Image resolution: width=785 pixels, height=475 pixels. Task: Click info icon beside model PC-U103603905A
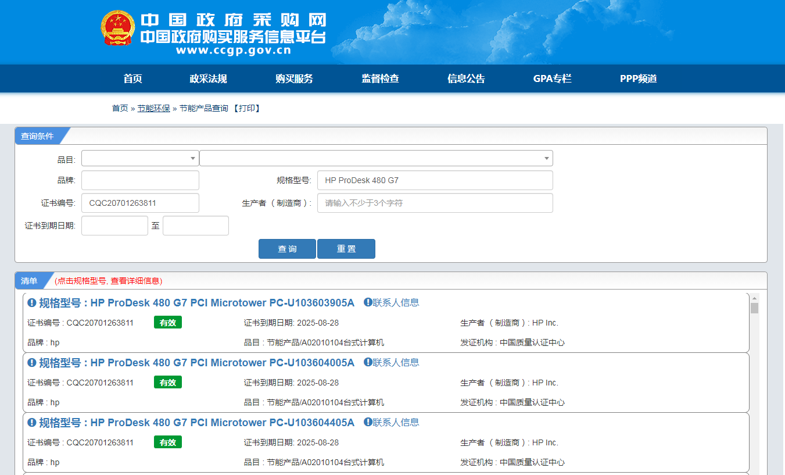[32, 302]
